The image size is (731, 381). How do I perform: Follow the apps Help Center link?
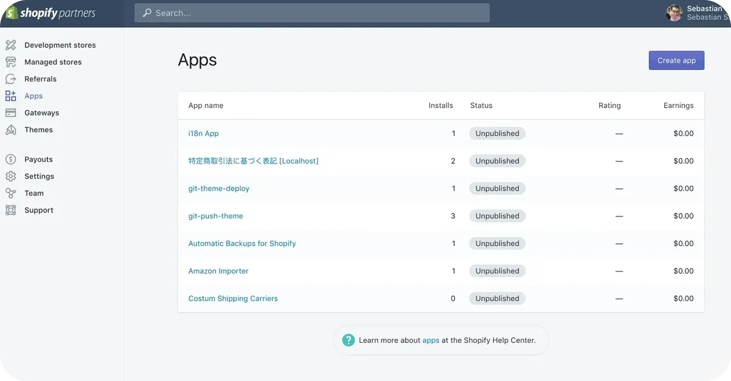click(431, 340)
